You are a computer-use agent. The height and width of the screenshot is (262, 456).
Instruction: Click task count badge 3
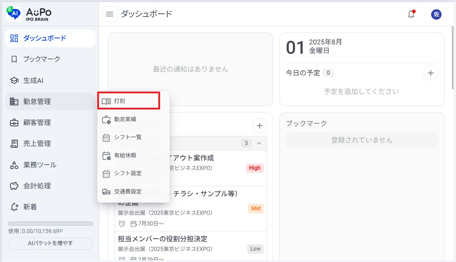[x=246, y=143]
